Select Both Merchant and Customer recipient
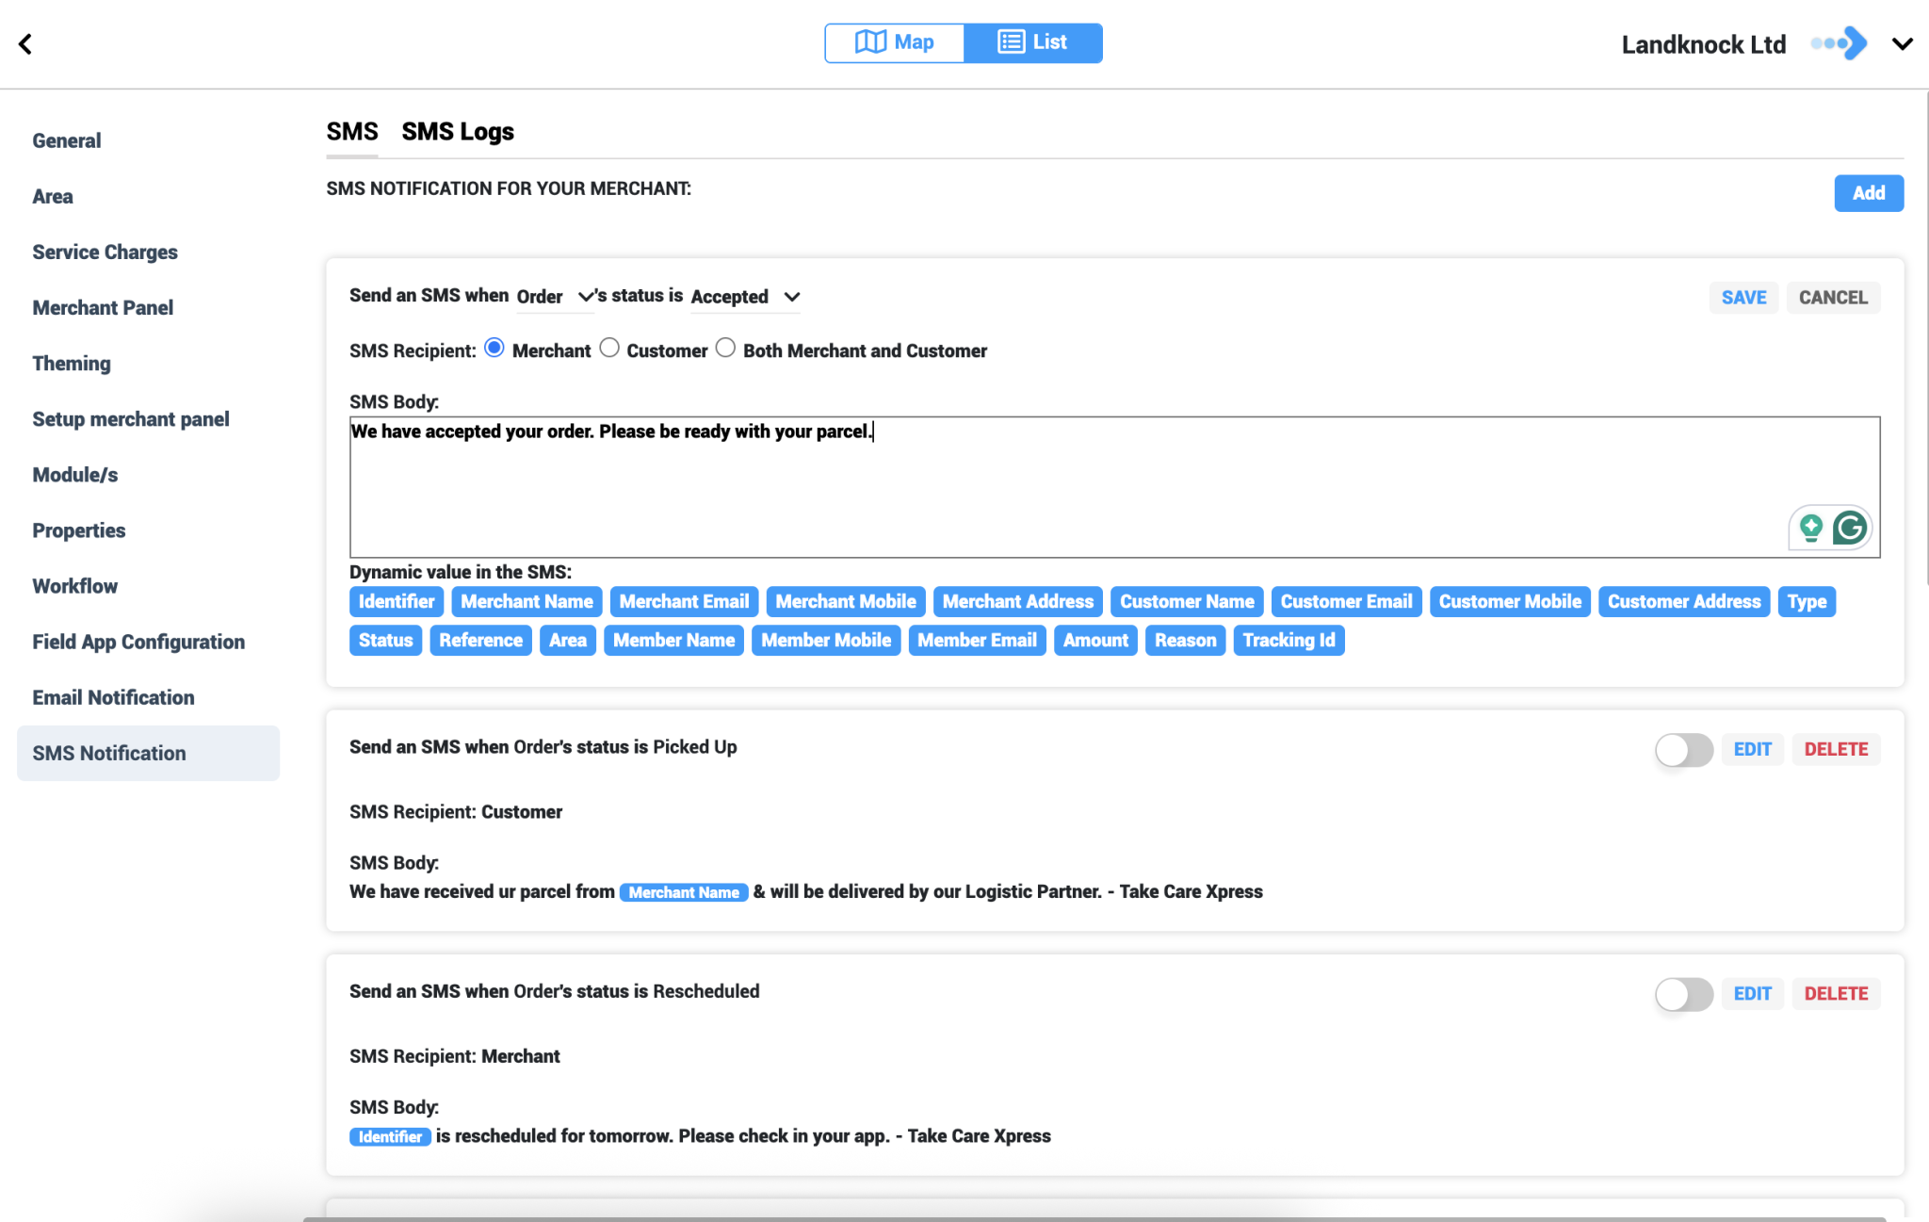This screenshot has height=1222, width=1929. pyautogui.click(x=725, y=348)
